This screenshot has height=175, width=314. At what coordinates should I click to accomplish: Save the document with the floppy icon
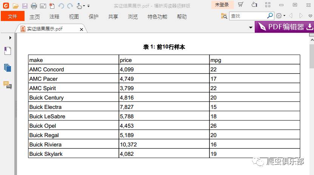pos(25,6)
